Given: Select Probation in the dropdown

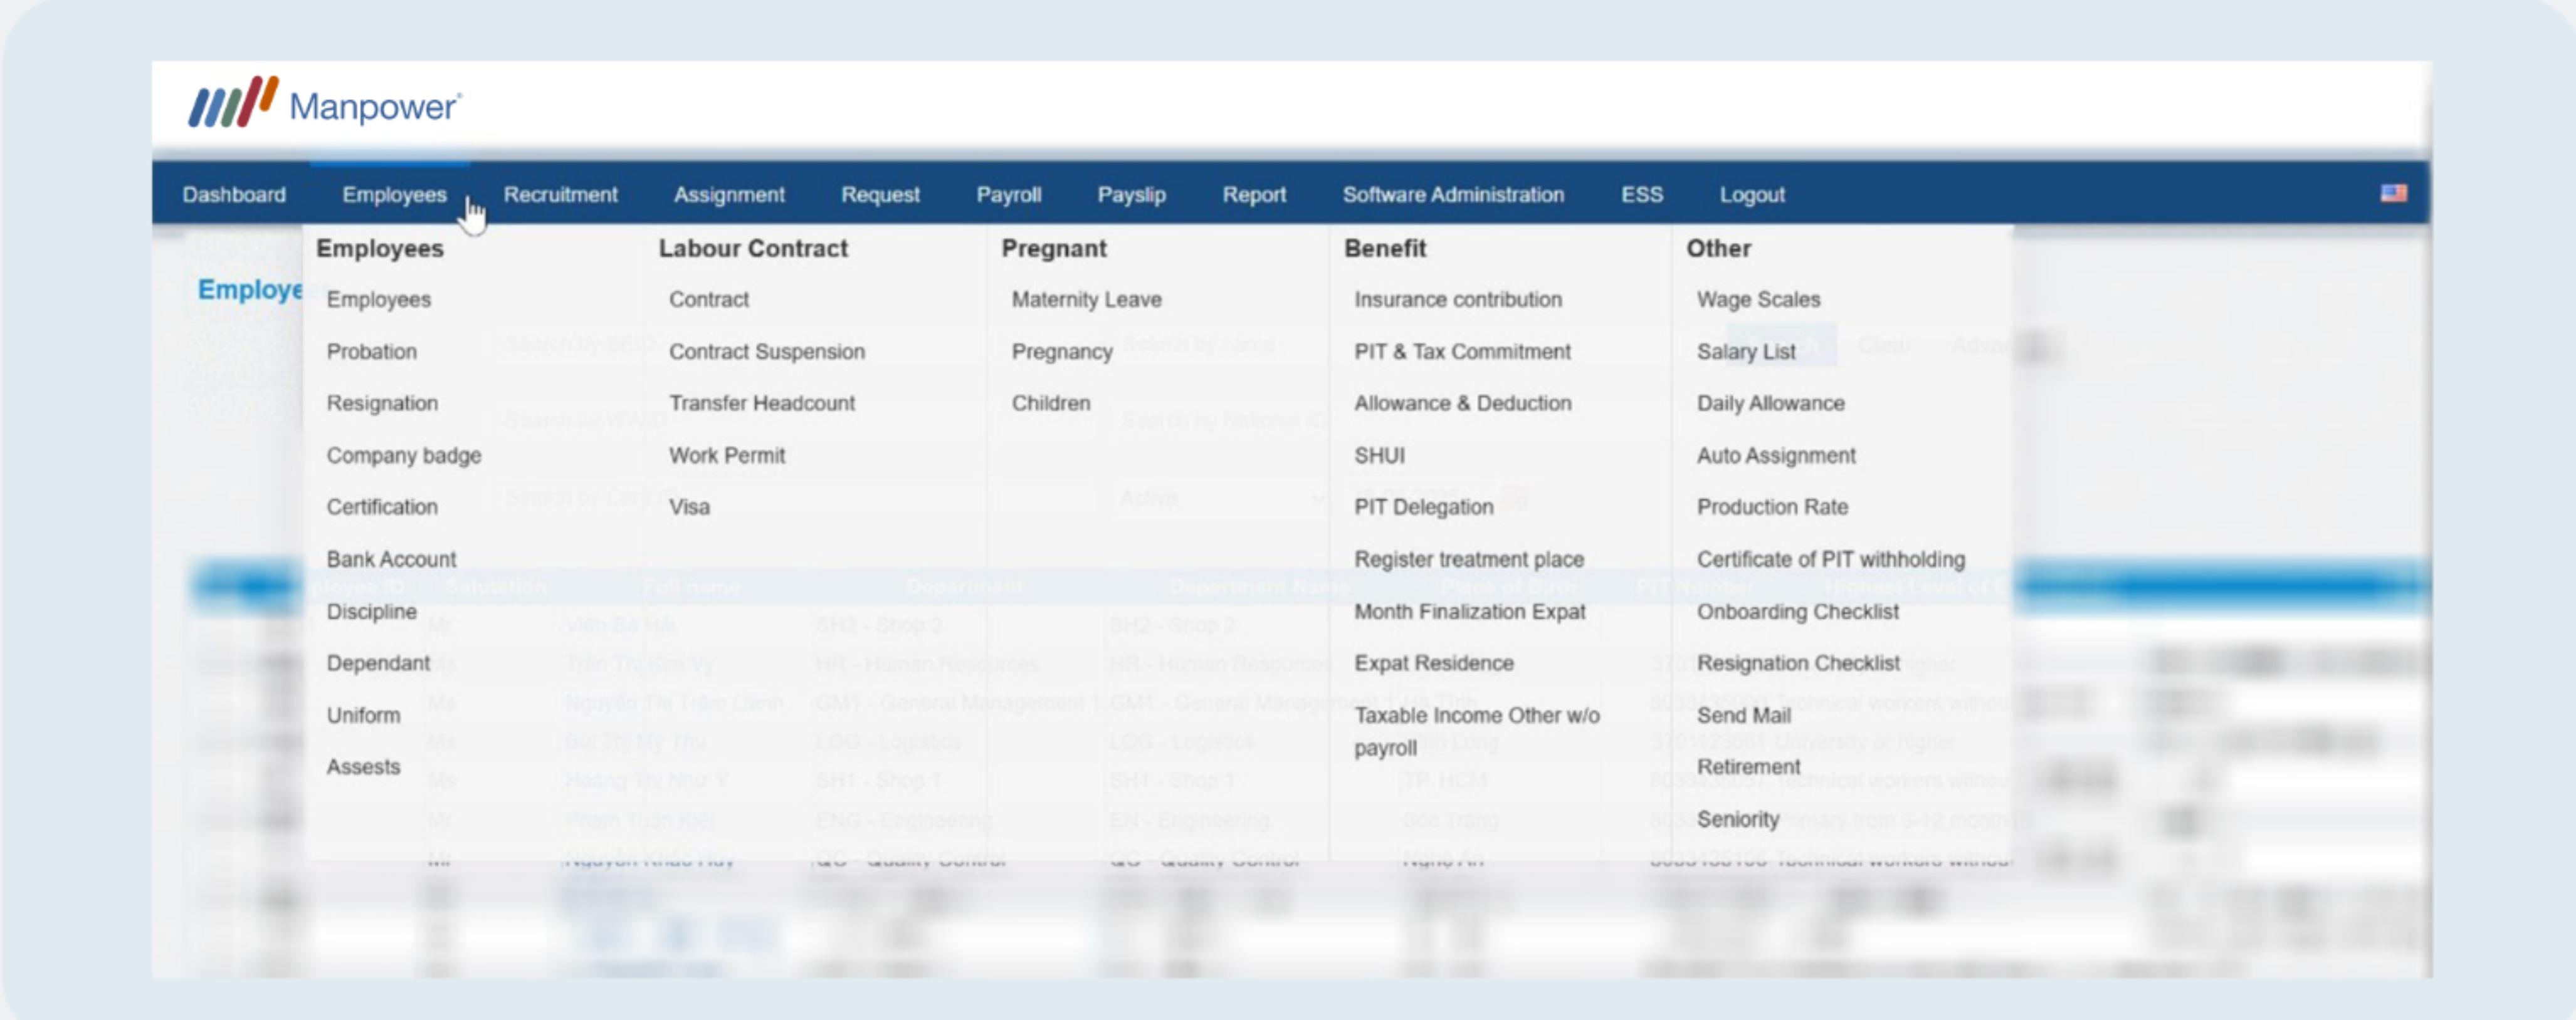Looking at the screenshot, I should [371, 351].
